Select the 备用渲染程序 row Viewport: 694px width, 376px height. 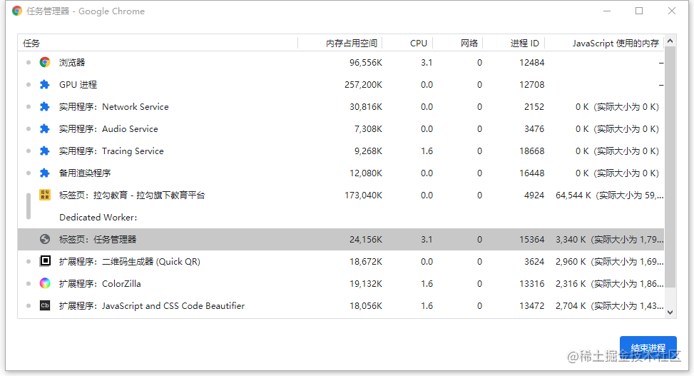(341, 173)
